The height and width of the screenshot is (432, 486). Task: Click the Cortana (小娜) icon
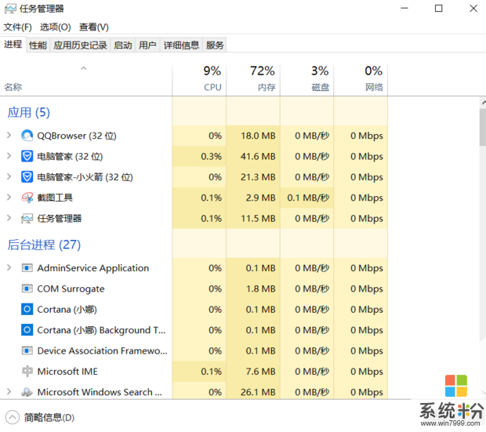click(x=27, y=309)
